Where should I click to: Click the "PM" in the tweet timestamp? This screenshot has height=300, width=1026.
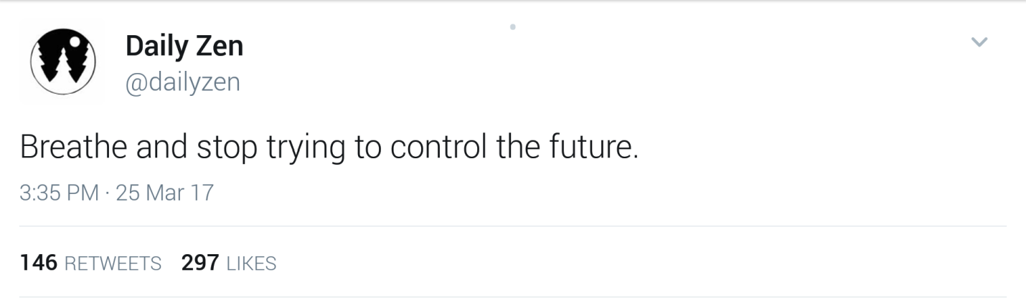(x=81, y=193)
